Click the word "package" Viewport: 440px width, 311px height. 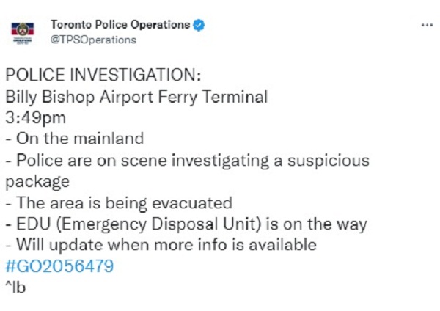click(37, 181)
